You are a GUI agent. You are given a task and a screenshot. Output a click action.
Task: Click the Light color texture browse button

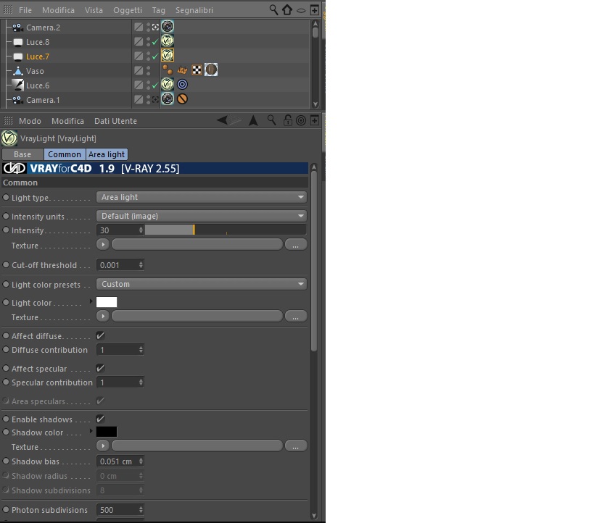[295, 316]
